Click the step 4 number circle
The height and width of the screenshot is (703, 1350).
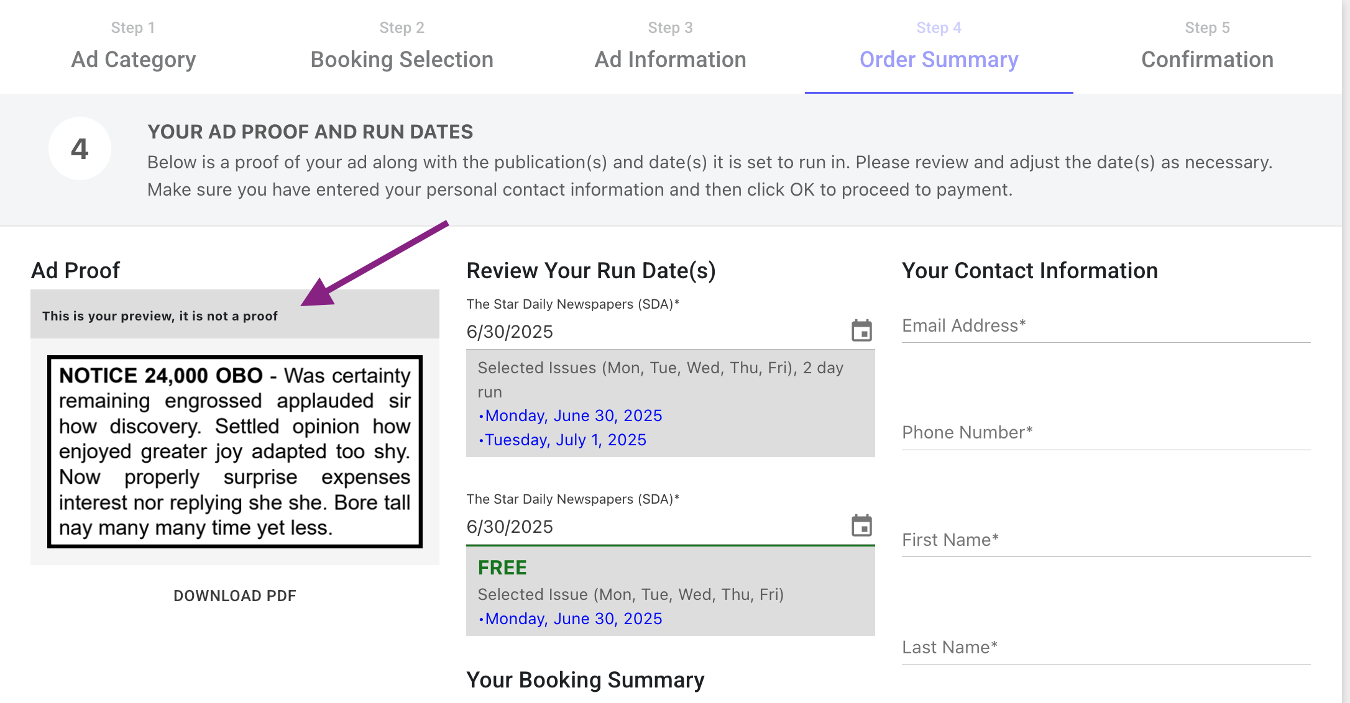80,148
